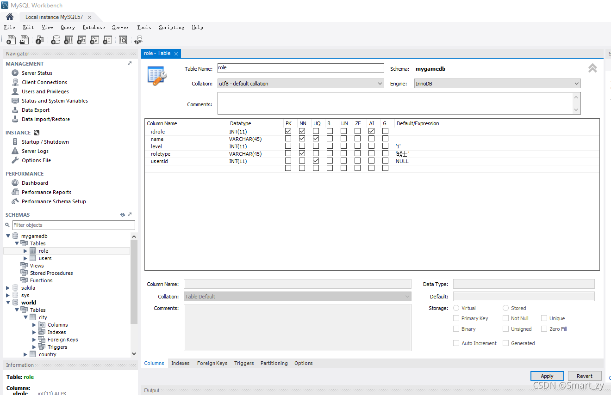
Task: Open the Engine dropdown
Action: pos(498,84)
